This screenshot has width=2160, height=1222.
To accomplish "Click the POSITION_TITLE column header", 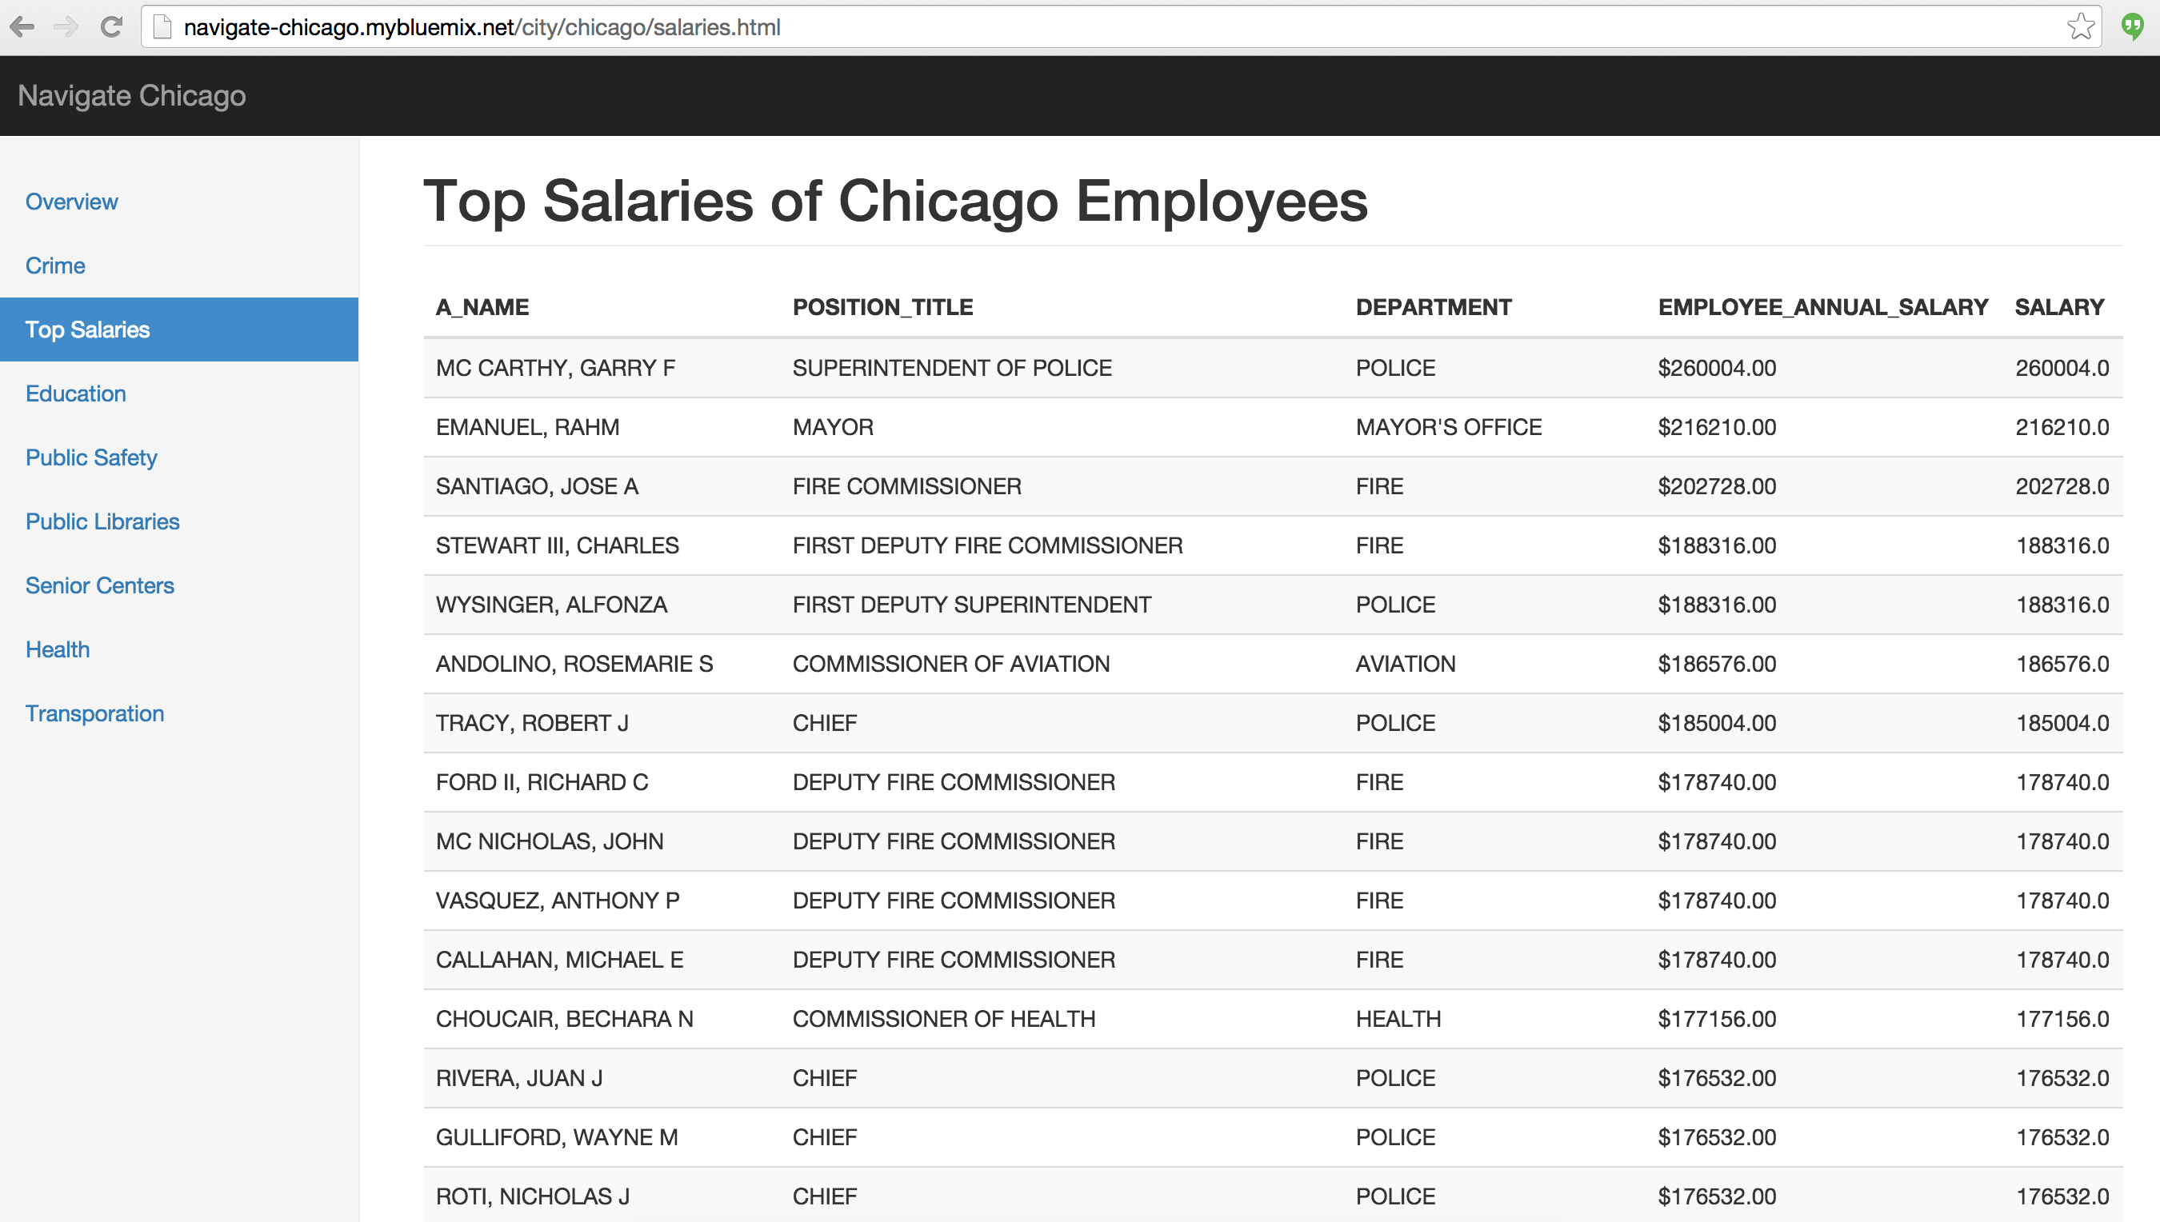I will tap(882, 307).
